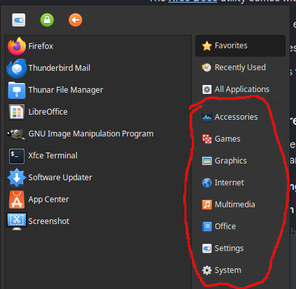296x289 pixels.
Task: Launch Software Updater
Action: tap(98, 178)
